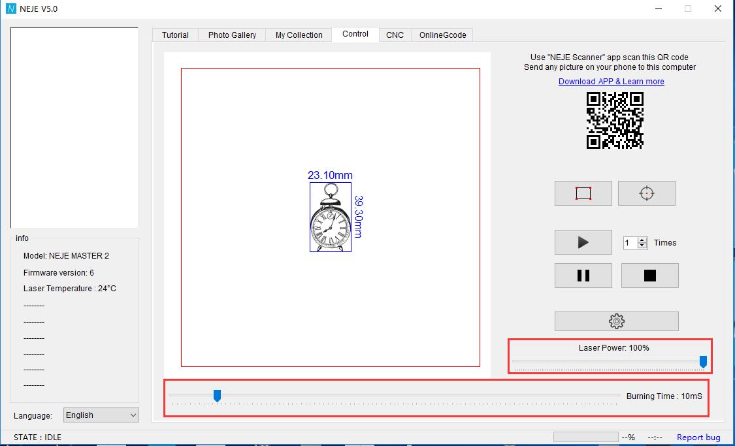Click the Report bug link
The width and height of the screenshot is (735, 446).
(698, 437)
